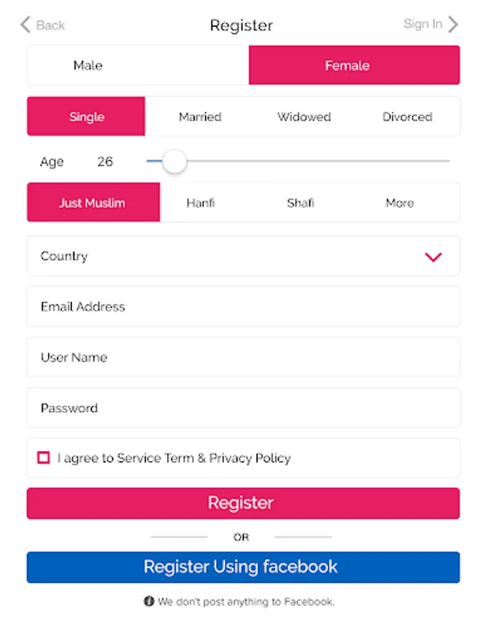
Task: Click into the User Name field
Action: (243, 357)
